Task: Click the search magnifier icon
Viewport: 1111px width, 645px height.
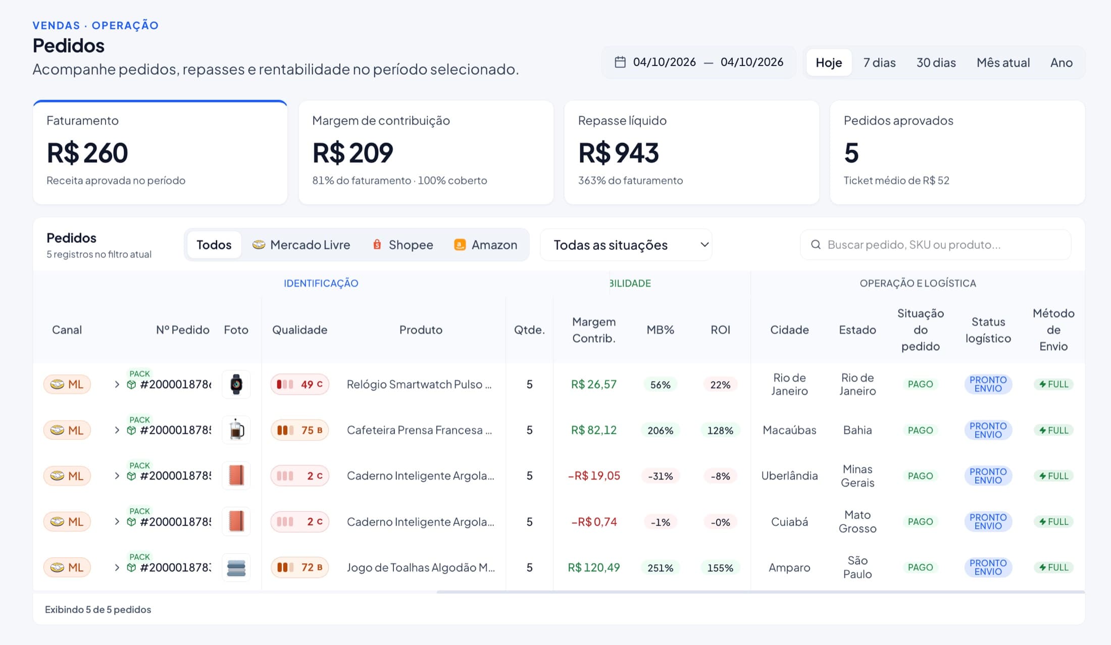Action: coord(816,245)
